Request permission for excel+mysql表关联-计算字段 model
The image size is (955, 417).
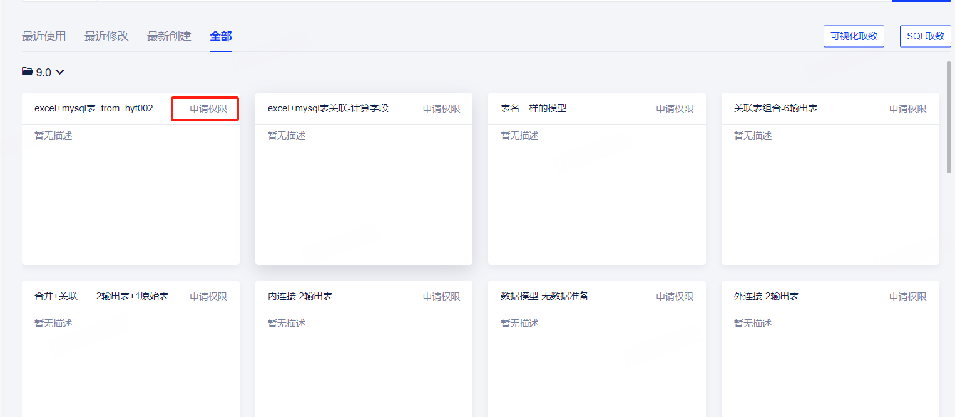pos(441,109)
